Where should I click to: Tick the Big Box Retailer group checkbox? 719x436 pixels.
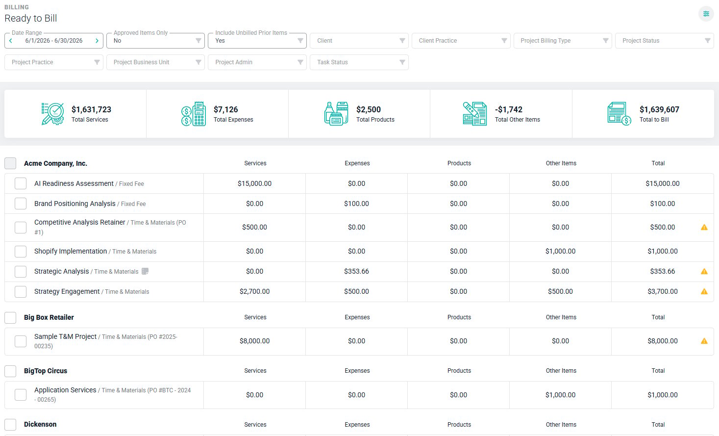pyautogui.click(x=10, y=317)
